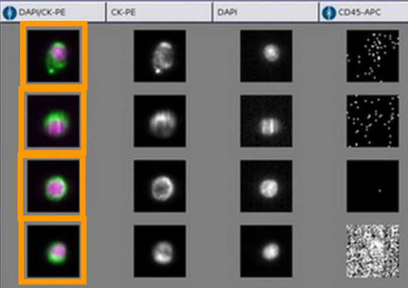
Task: Open second row CK-PE grayscale image
Action: [x=159, y=121]
